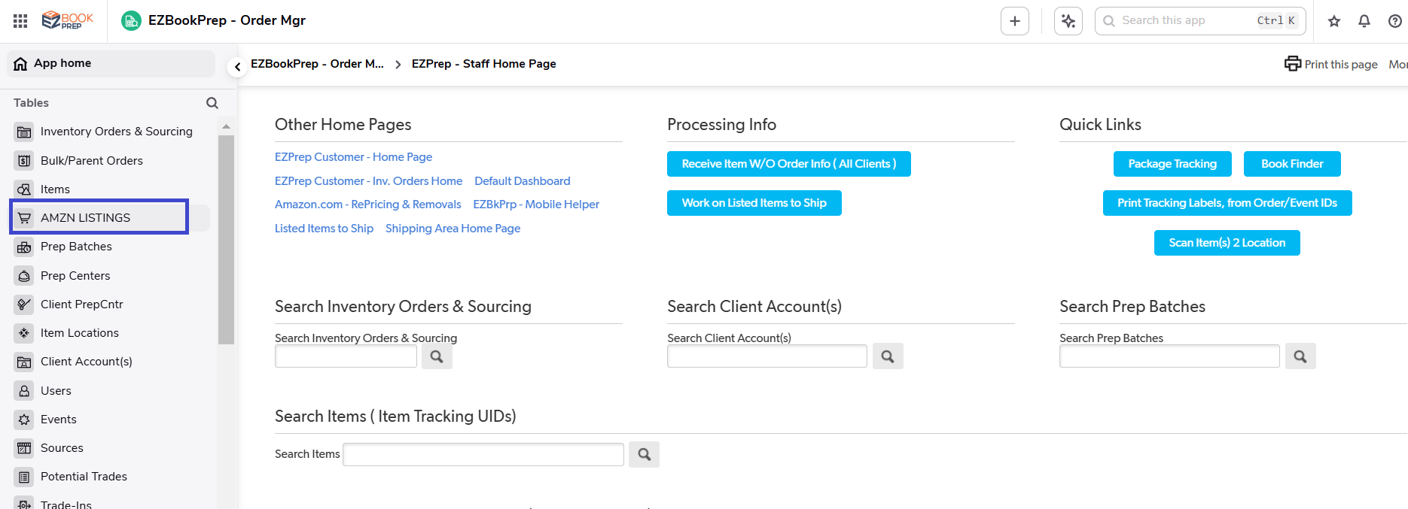Focus Search Items input field
The height and width of the screenshot is (509, 1408).
click(483, 454)
